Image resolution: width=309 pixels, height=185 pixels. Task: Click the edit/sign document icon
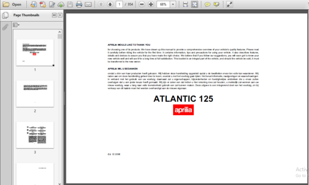(52, 4)
